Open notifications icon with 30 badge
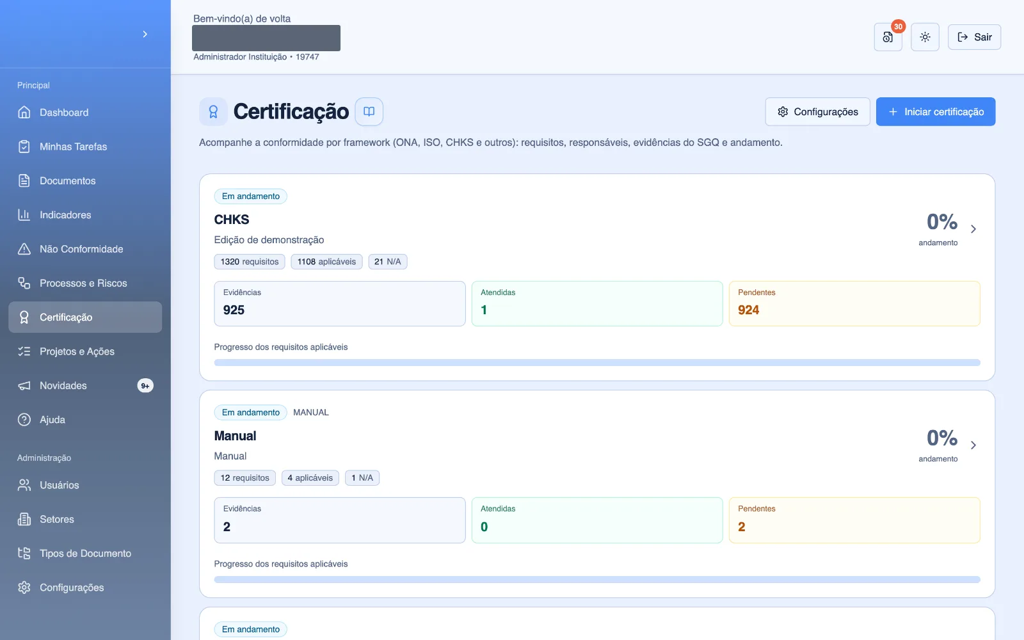1024x640 pixels. [x=888, y=37]
